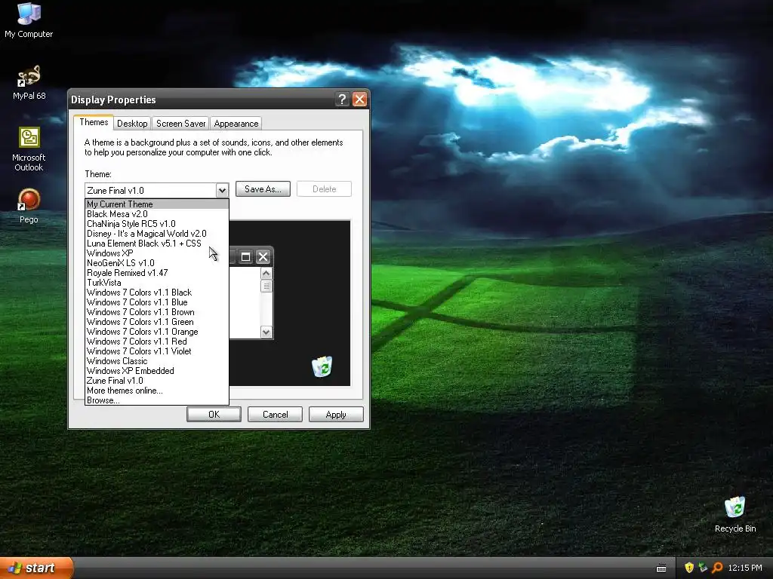773x579 pixels.
Task: Select Zune Final v1.0 in list
Action: [x=157, y=381]
